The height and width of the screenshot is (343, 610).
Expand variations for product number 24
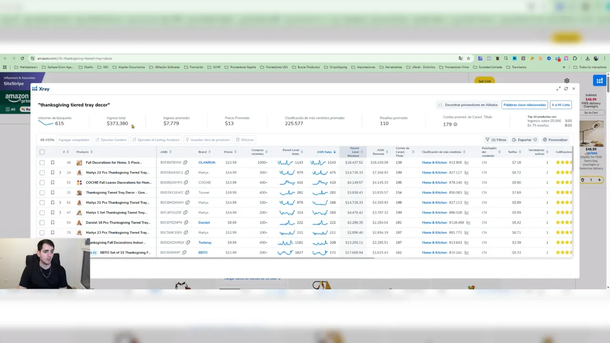(x=60, y=172)
